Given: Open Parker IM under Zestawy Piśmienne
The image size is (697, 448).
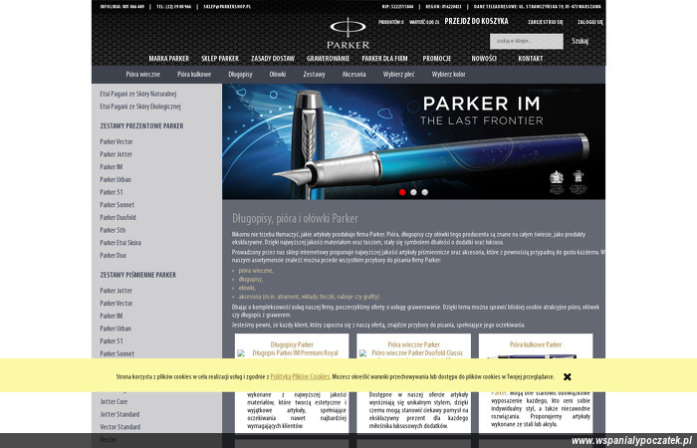Looking at the screenshot, I should coord(112,316).
